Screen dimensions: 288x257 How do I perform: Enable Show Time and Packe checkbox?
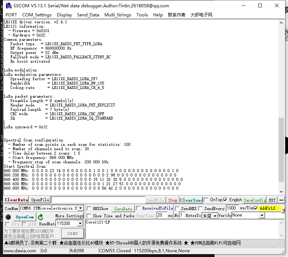(89, 216)
